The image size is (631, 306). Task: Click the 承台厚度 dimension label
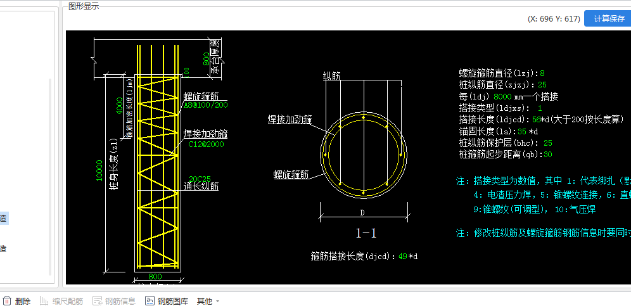(x=217, y=57)
